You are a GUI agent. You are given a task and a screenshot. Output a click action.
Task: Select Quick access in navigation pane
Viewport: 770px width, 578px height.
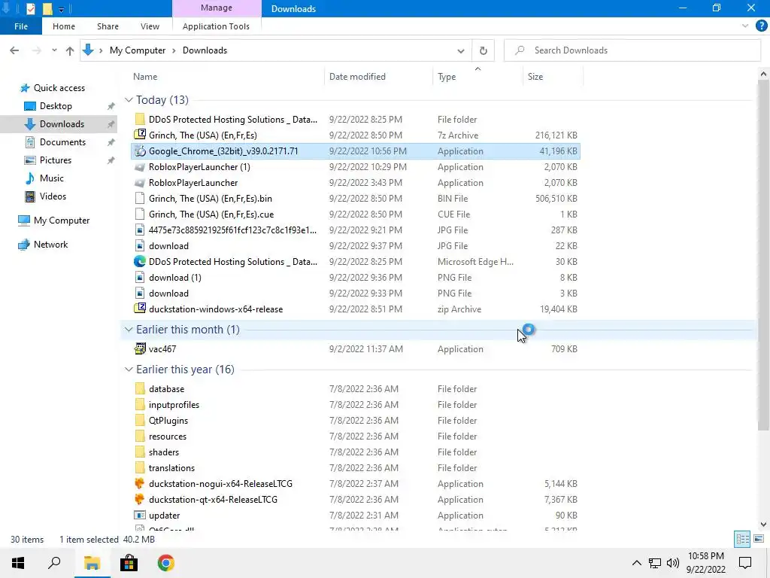coord(59,88)
